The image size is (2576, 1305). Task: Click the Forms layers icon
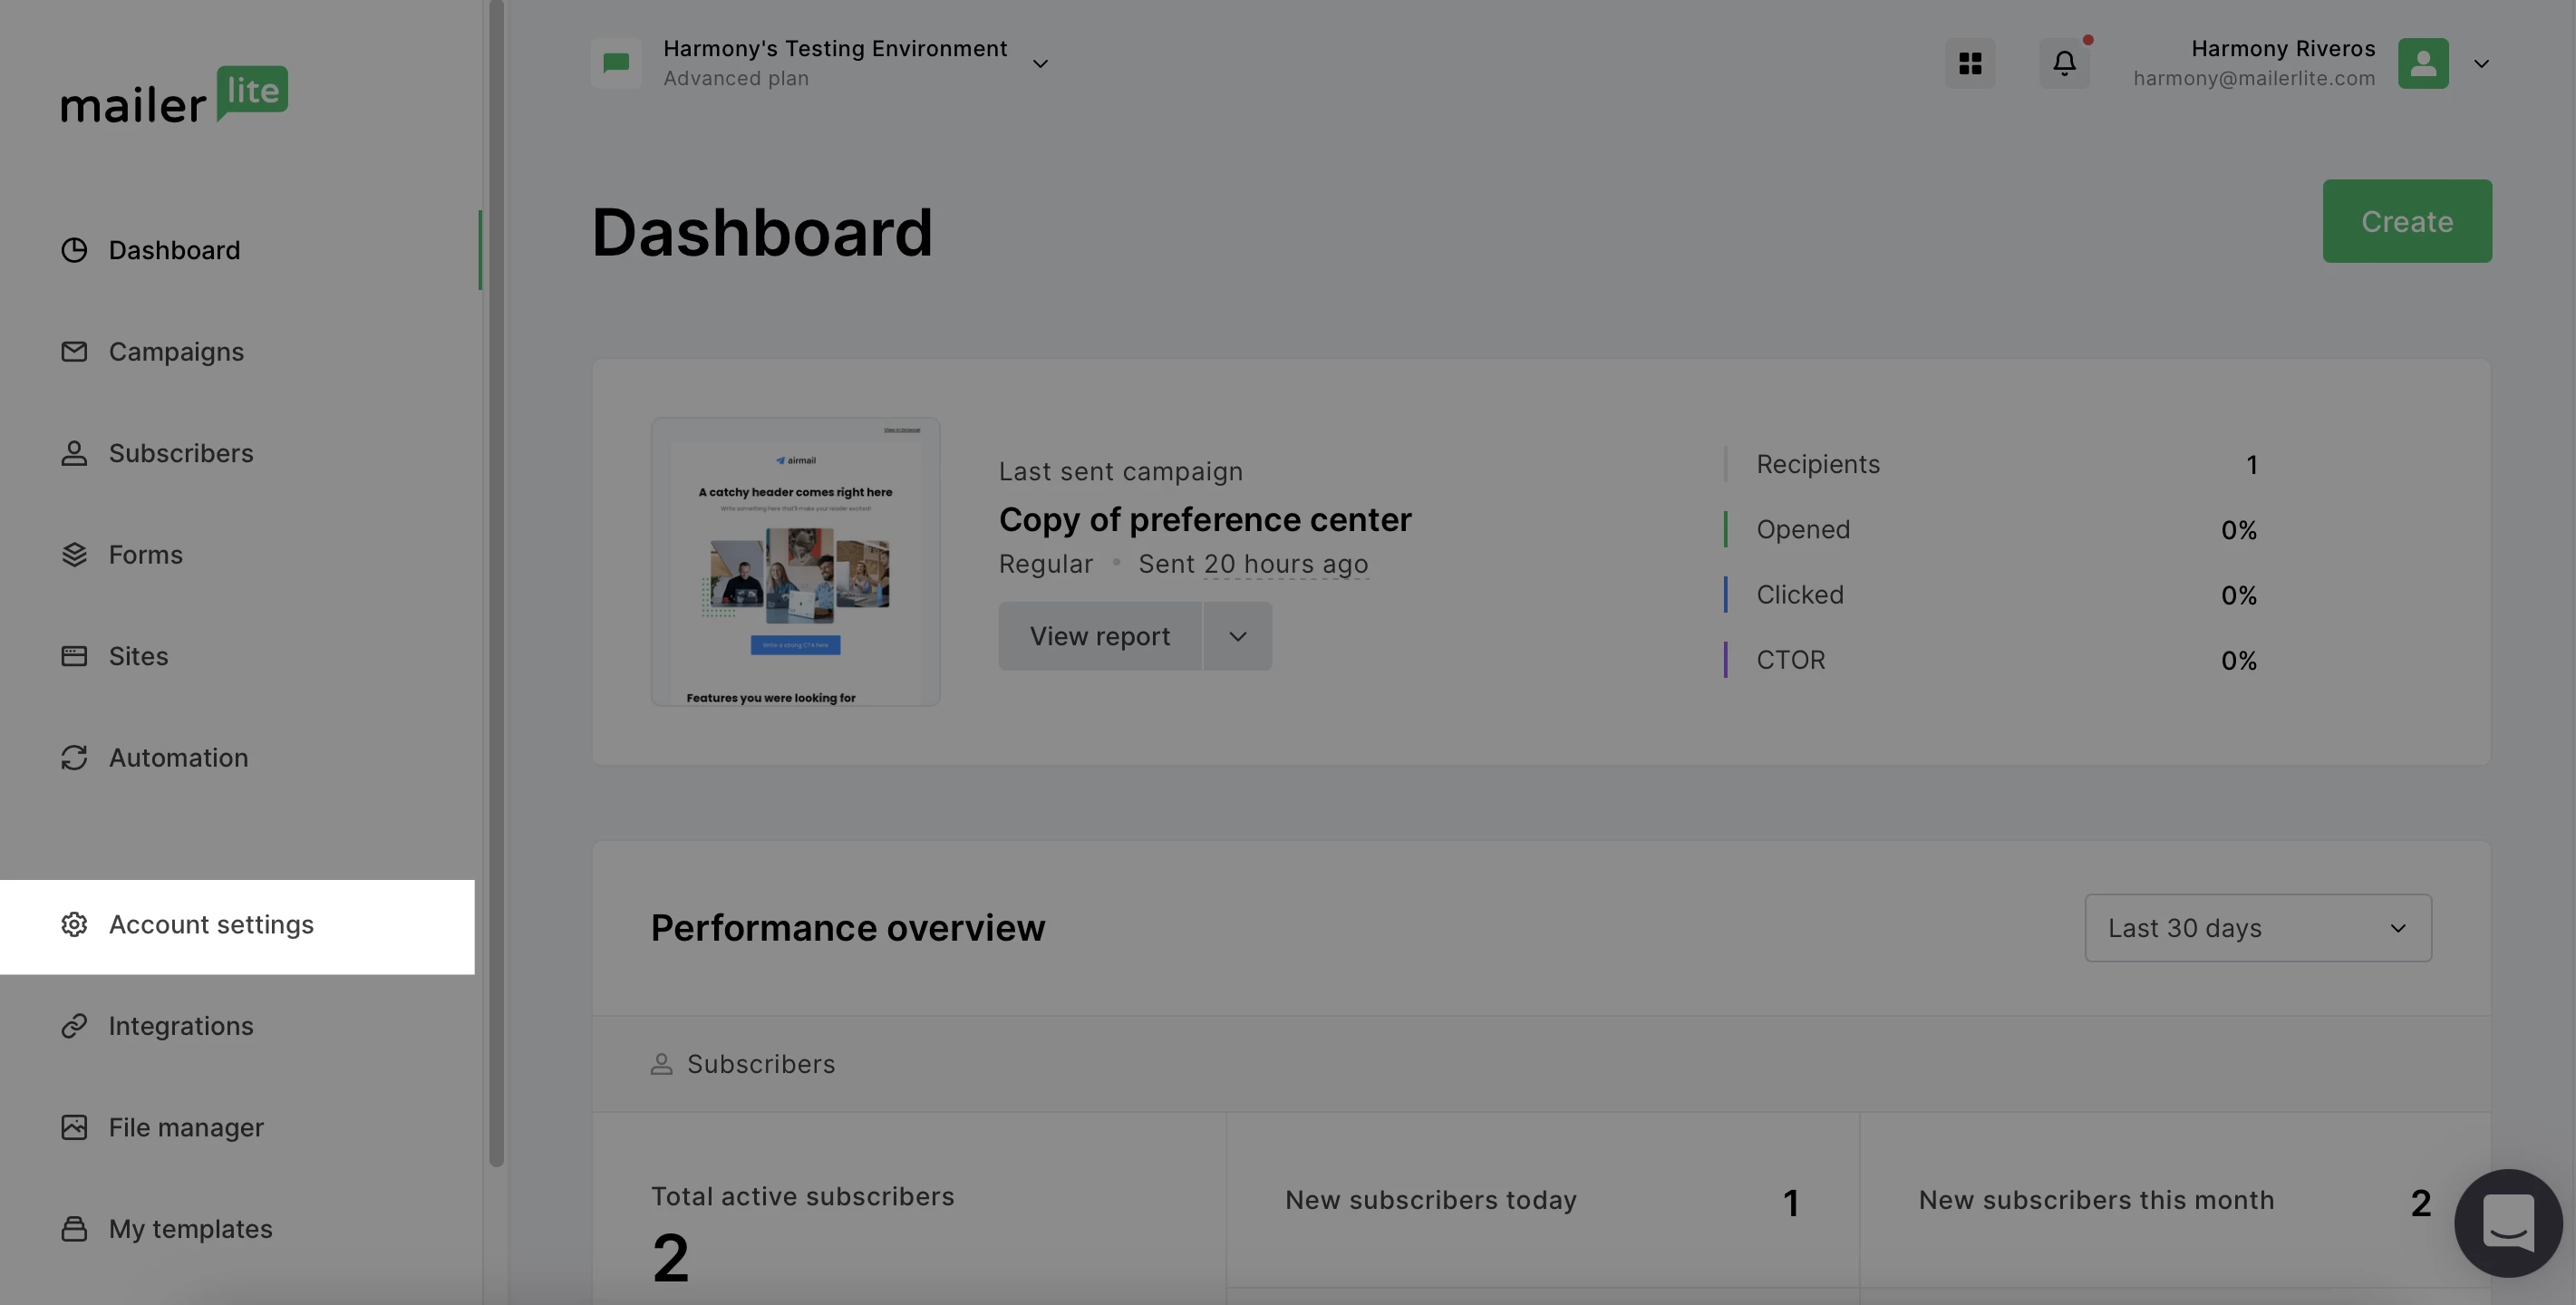tap(74, 555)
